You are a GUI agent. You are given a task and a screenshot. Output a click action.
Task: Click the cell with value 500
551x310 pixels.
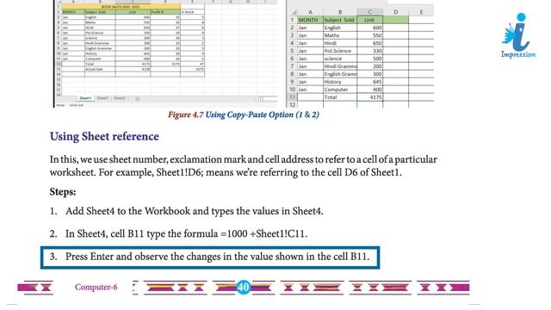(369, 59)
